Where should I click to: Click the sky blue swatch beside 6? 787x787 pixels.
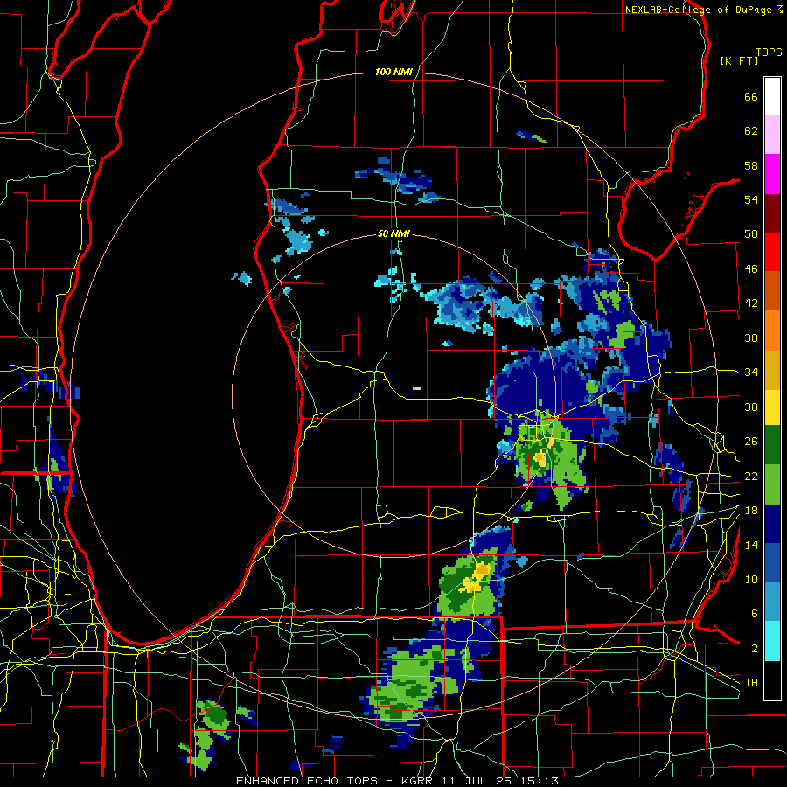(x=772, y=602)
